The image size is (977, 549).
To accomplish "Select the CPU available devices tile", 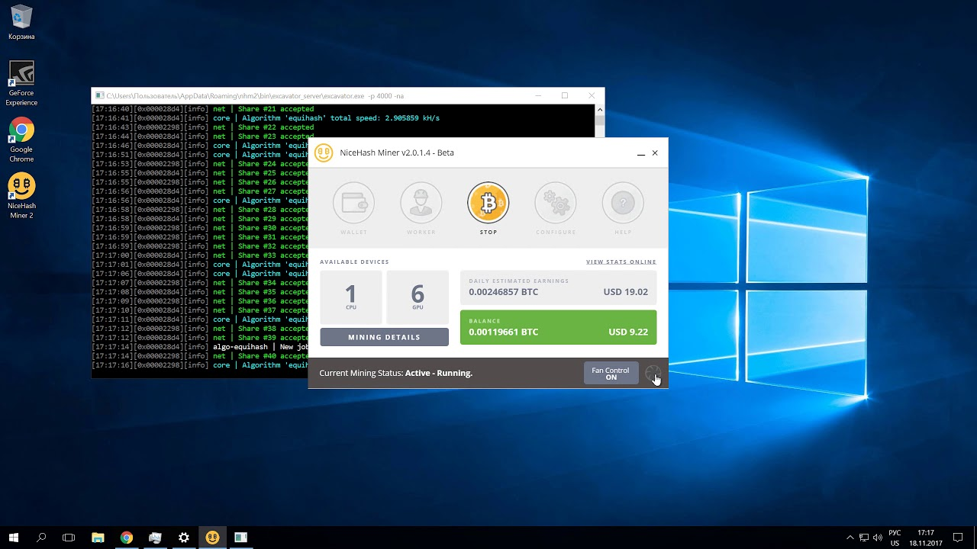I will tap(350, 297).
